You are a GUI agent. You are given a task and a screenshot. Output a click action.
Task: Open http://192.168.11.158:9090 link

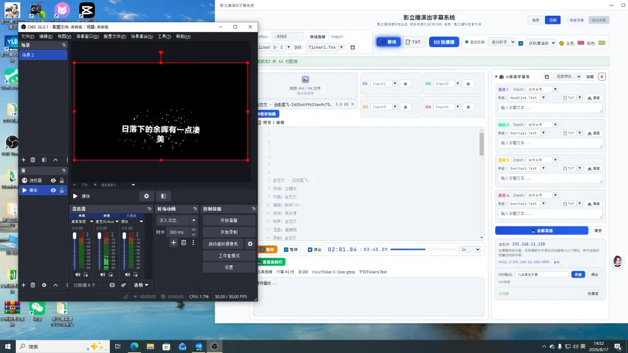tap(524, 262)
